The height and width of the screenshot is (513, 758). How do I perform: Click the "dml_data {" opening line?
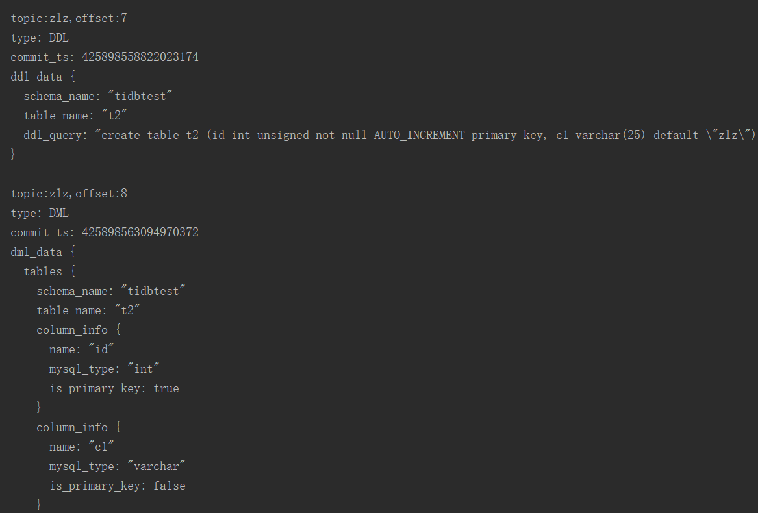click(43, 252)
